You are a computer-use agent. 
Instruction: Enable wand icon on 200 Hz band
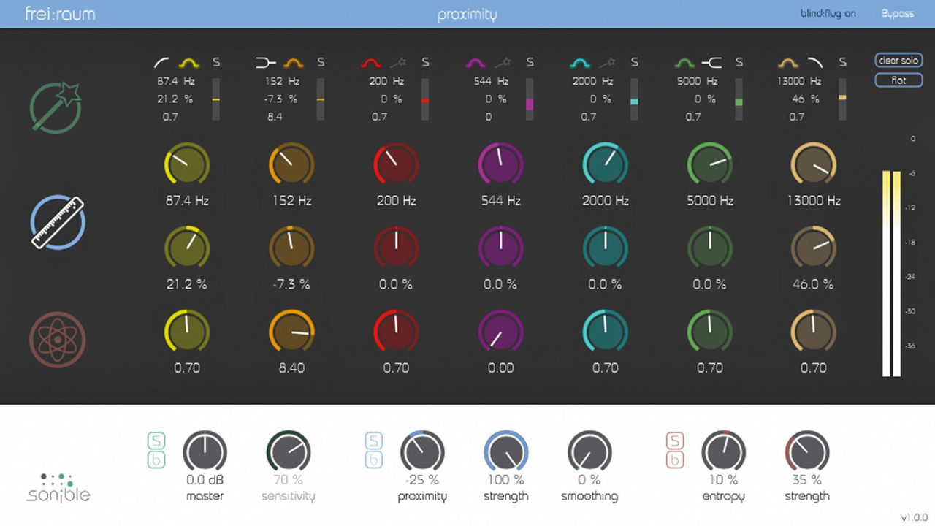398,63
